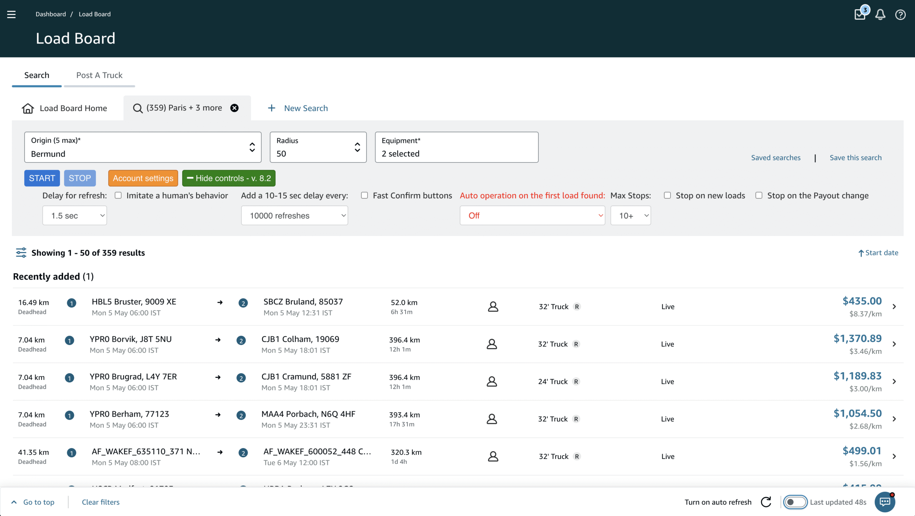The width and height of the screenshot is (915, 516).
Task: Click the Load Board breadcrumb
Action: [x=95, y=14]
